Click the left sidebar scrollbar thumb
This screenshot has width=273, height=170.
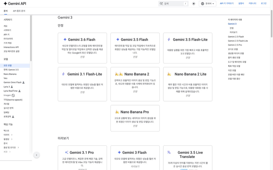(x=31, y=38)
